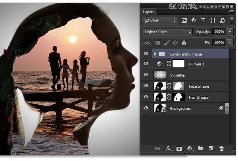The image size is (238, 161).
Task: Hide the Background layer
Action: click(x=146, y=108)
